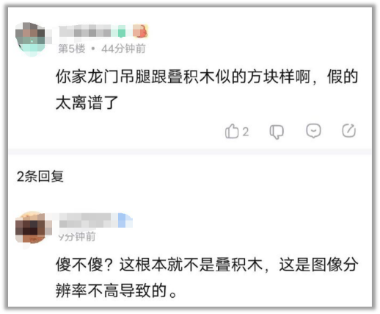The height and width of the screenshot is (314, 380).
Task: Select the 第5楼 floor label
Action: (72, 49)
